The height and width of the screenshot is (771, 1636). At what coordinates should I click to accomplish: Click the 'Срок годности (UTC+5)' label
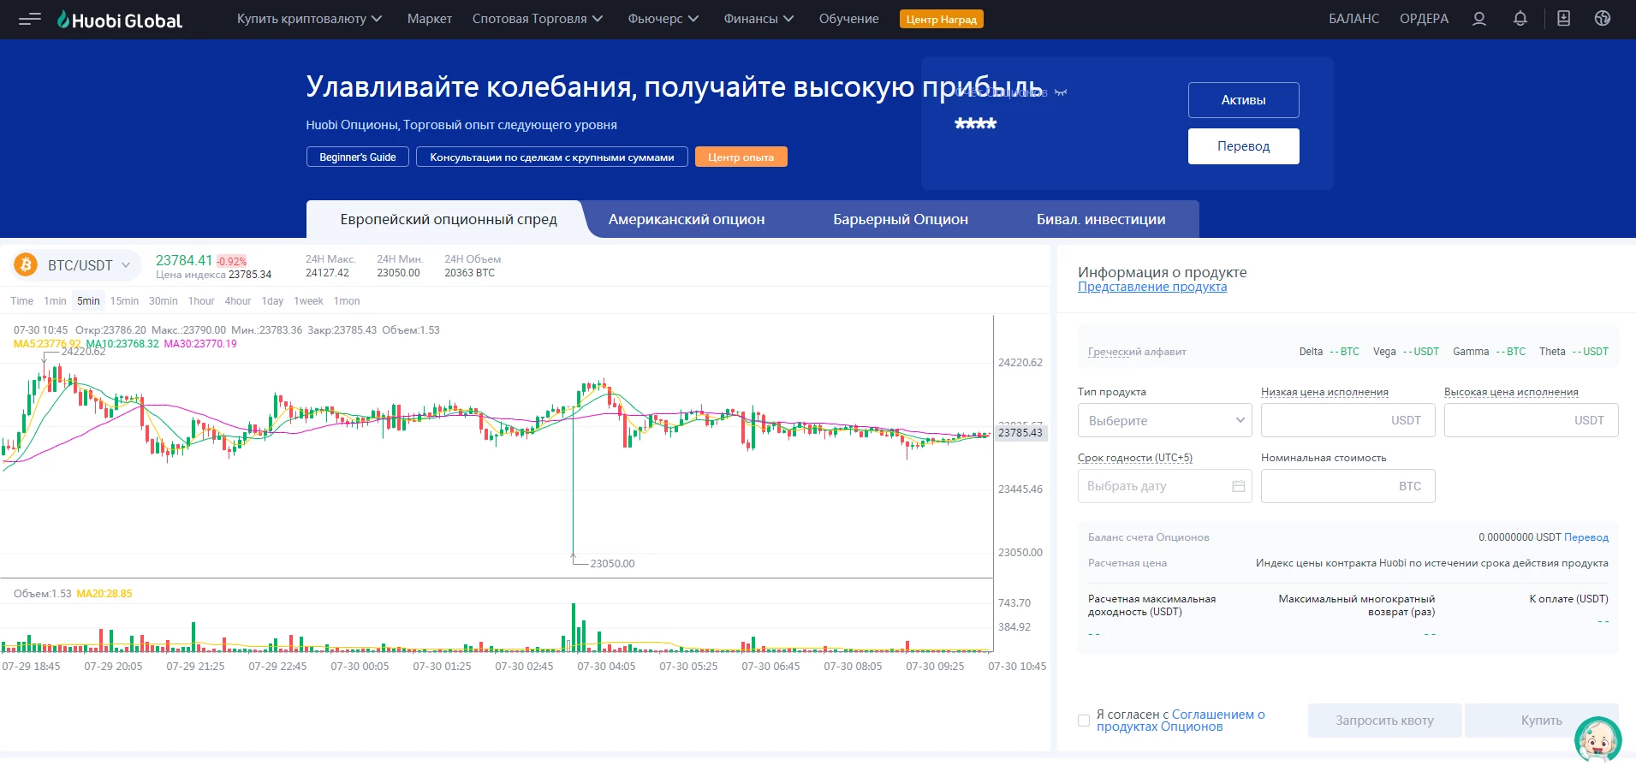pos(1135,458)
